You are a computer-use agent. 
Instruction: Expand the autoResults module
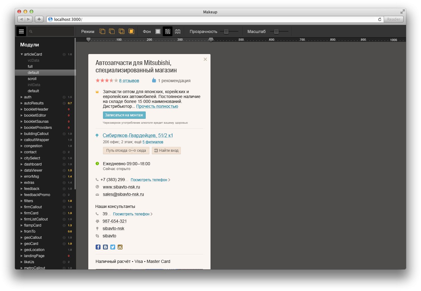pyautogui.click(x=21, y=103)
